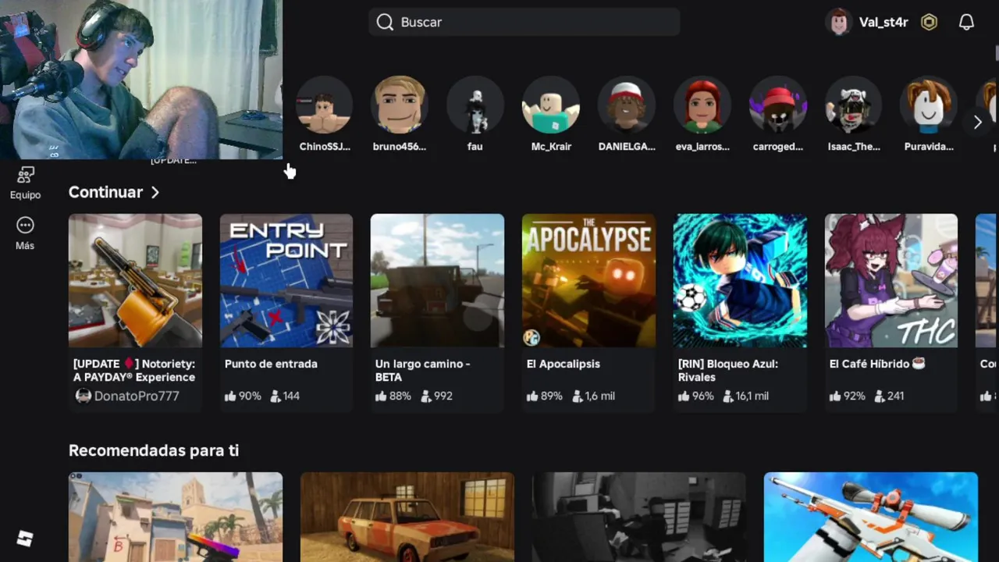Open Notoriety PAYDAY game thumbnail
999x562 pixels.
tap(135, 280)
